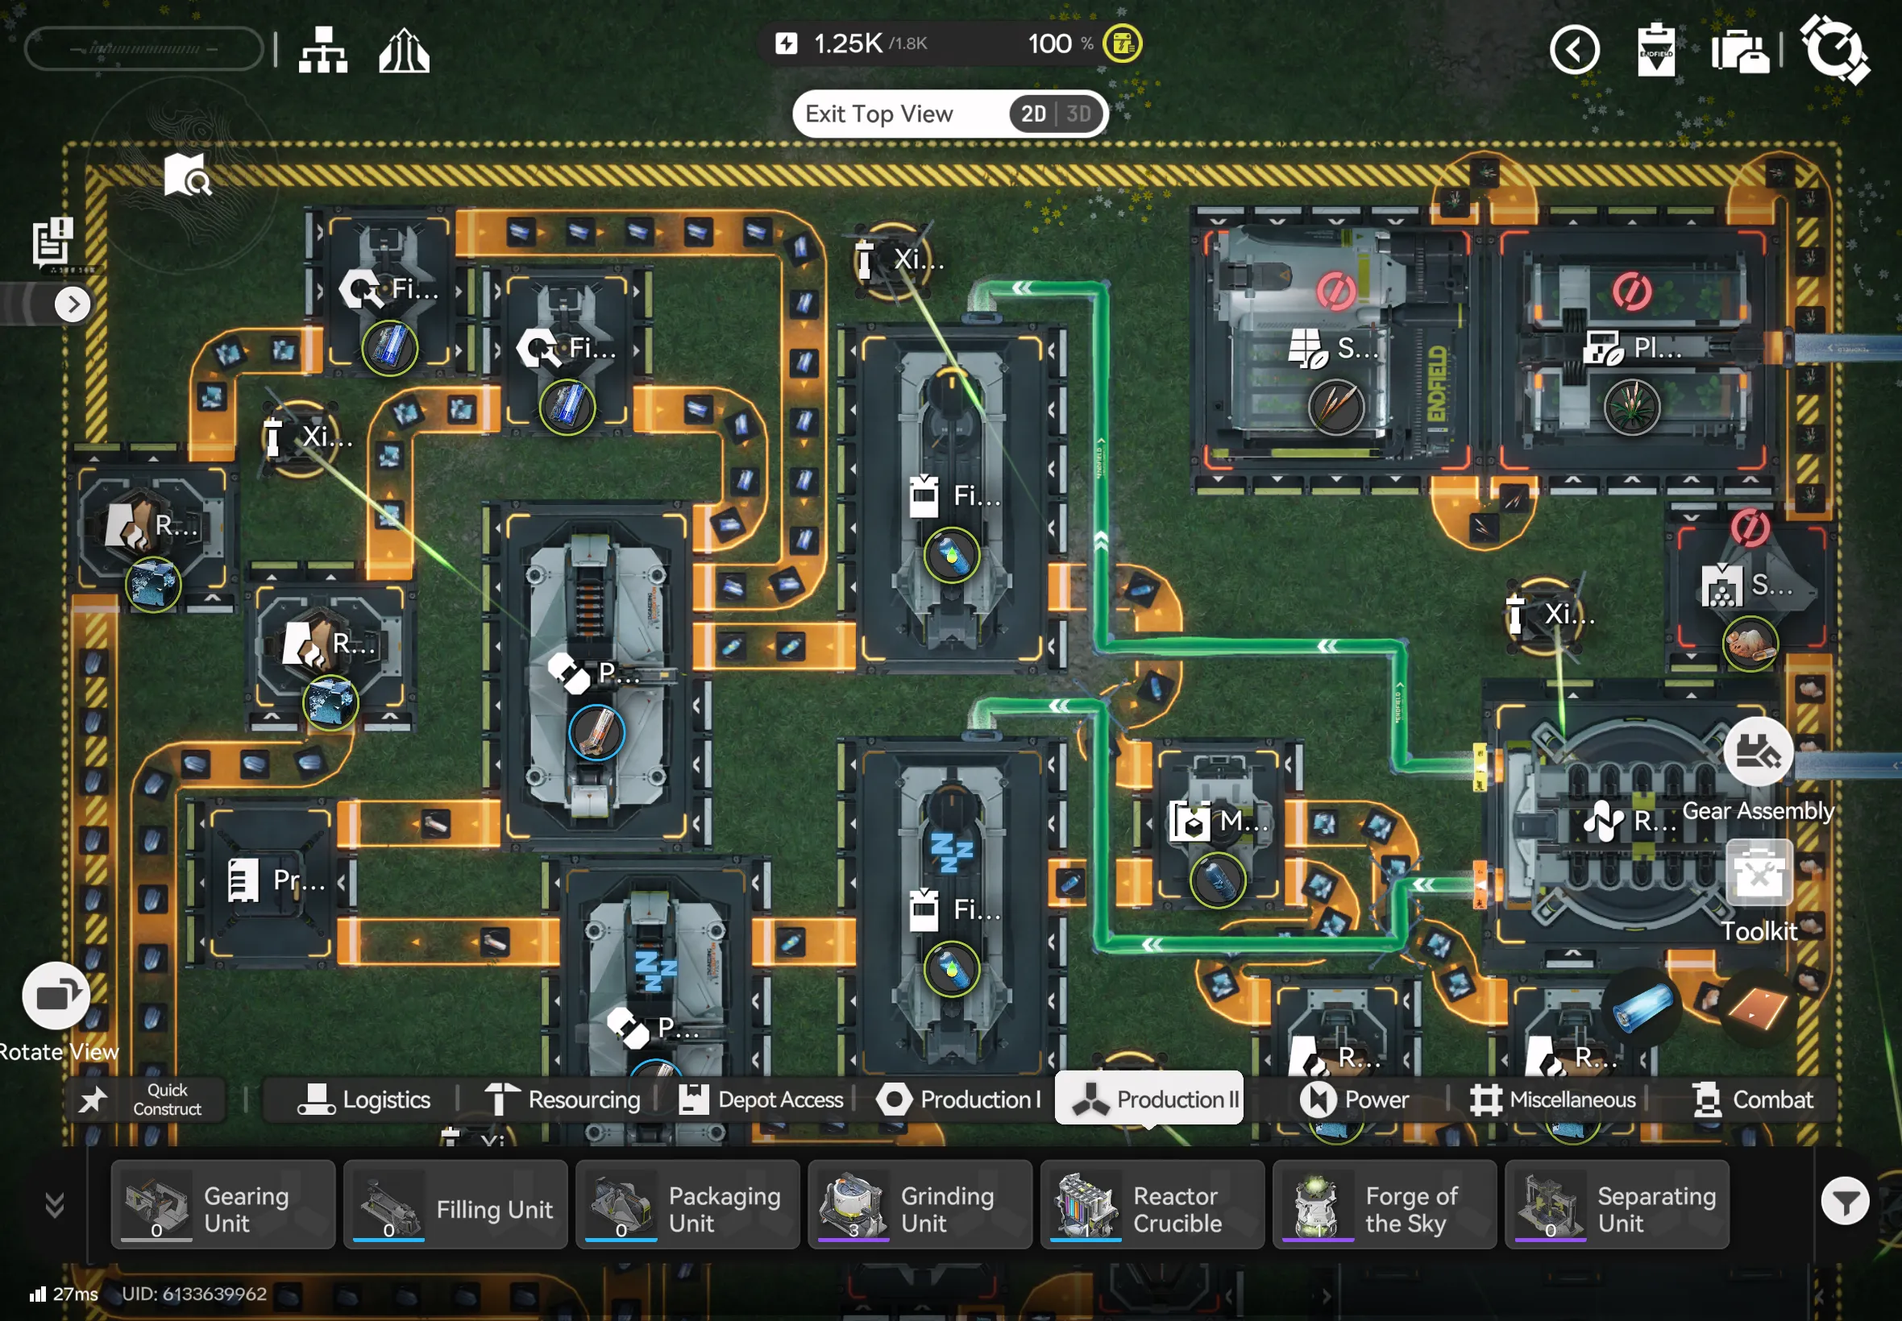Click the 100 % power percentage

pyautogui.click(x=1061, y=43)
